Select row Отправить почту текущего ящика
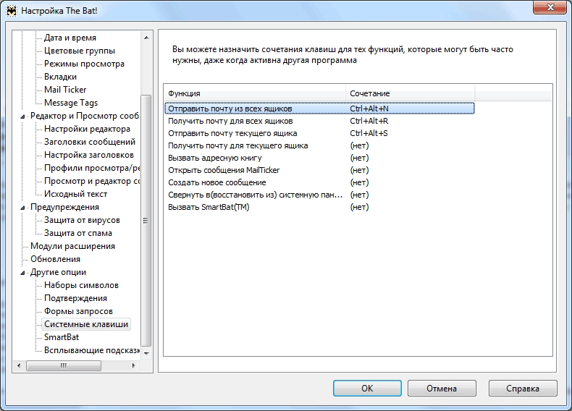572x411 pixels. (x=319, y=133)
